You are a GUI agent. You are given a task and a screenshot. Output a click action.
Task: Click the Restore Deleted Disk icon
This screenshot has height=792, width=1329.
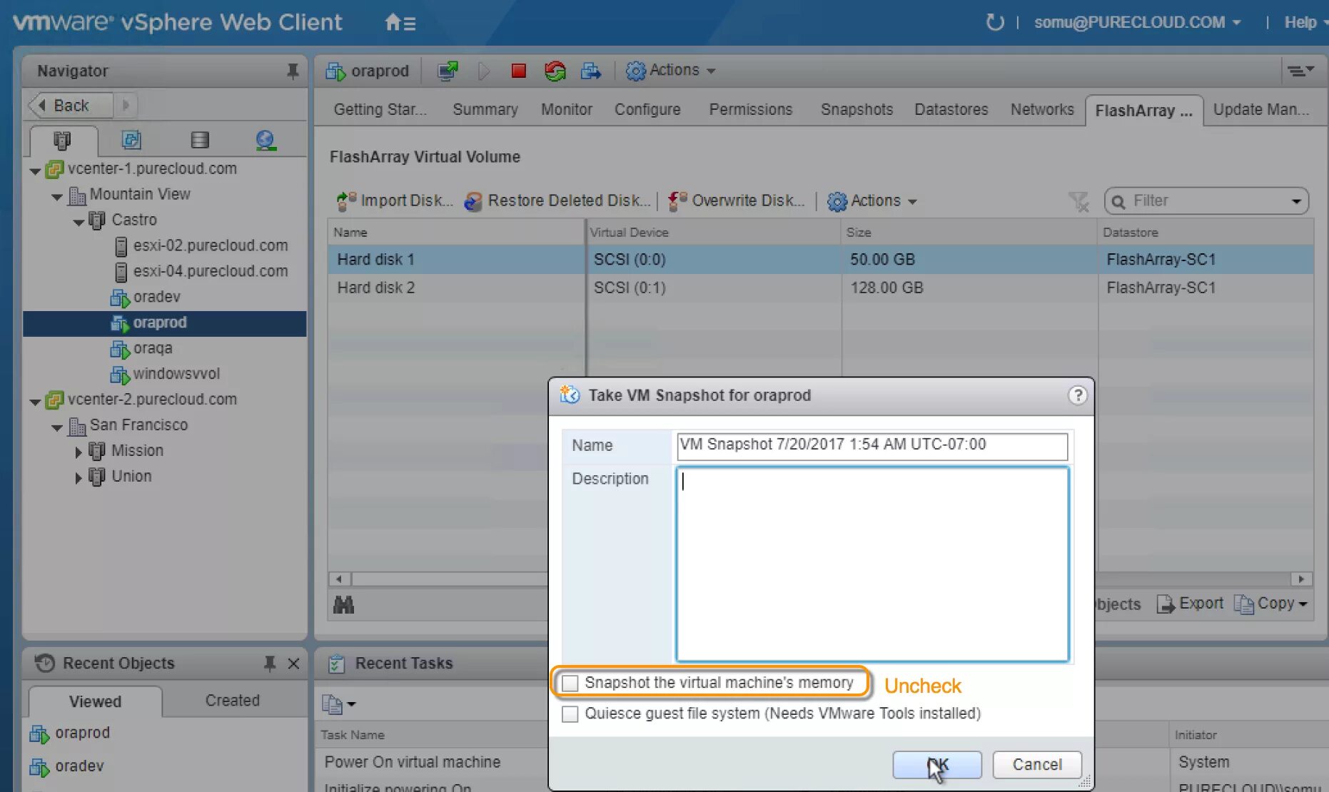tap(473, 201)
